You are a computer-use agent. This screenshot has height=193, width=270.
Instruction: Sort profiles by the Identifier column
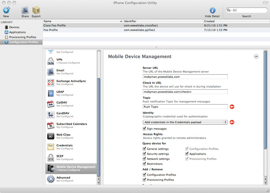tap(163, 21)
